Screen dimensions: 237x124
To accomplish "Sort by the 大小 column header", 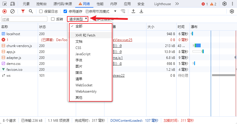I will pos(161,27).
